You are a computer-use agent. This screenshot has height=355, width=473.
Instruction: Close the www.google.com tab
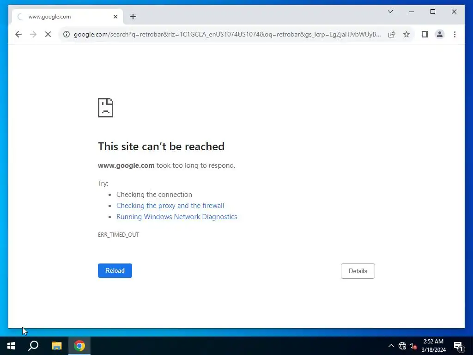tap(115, 17)
